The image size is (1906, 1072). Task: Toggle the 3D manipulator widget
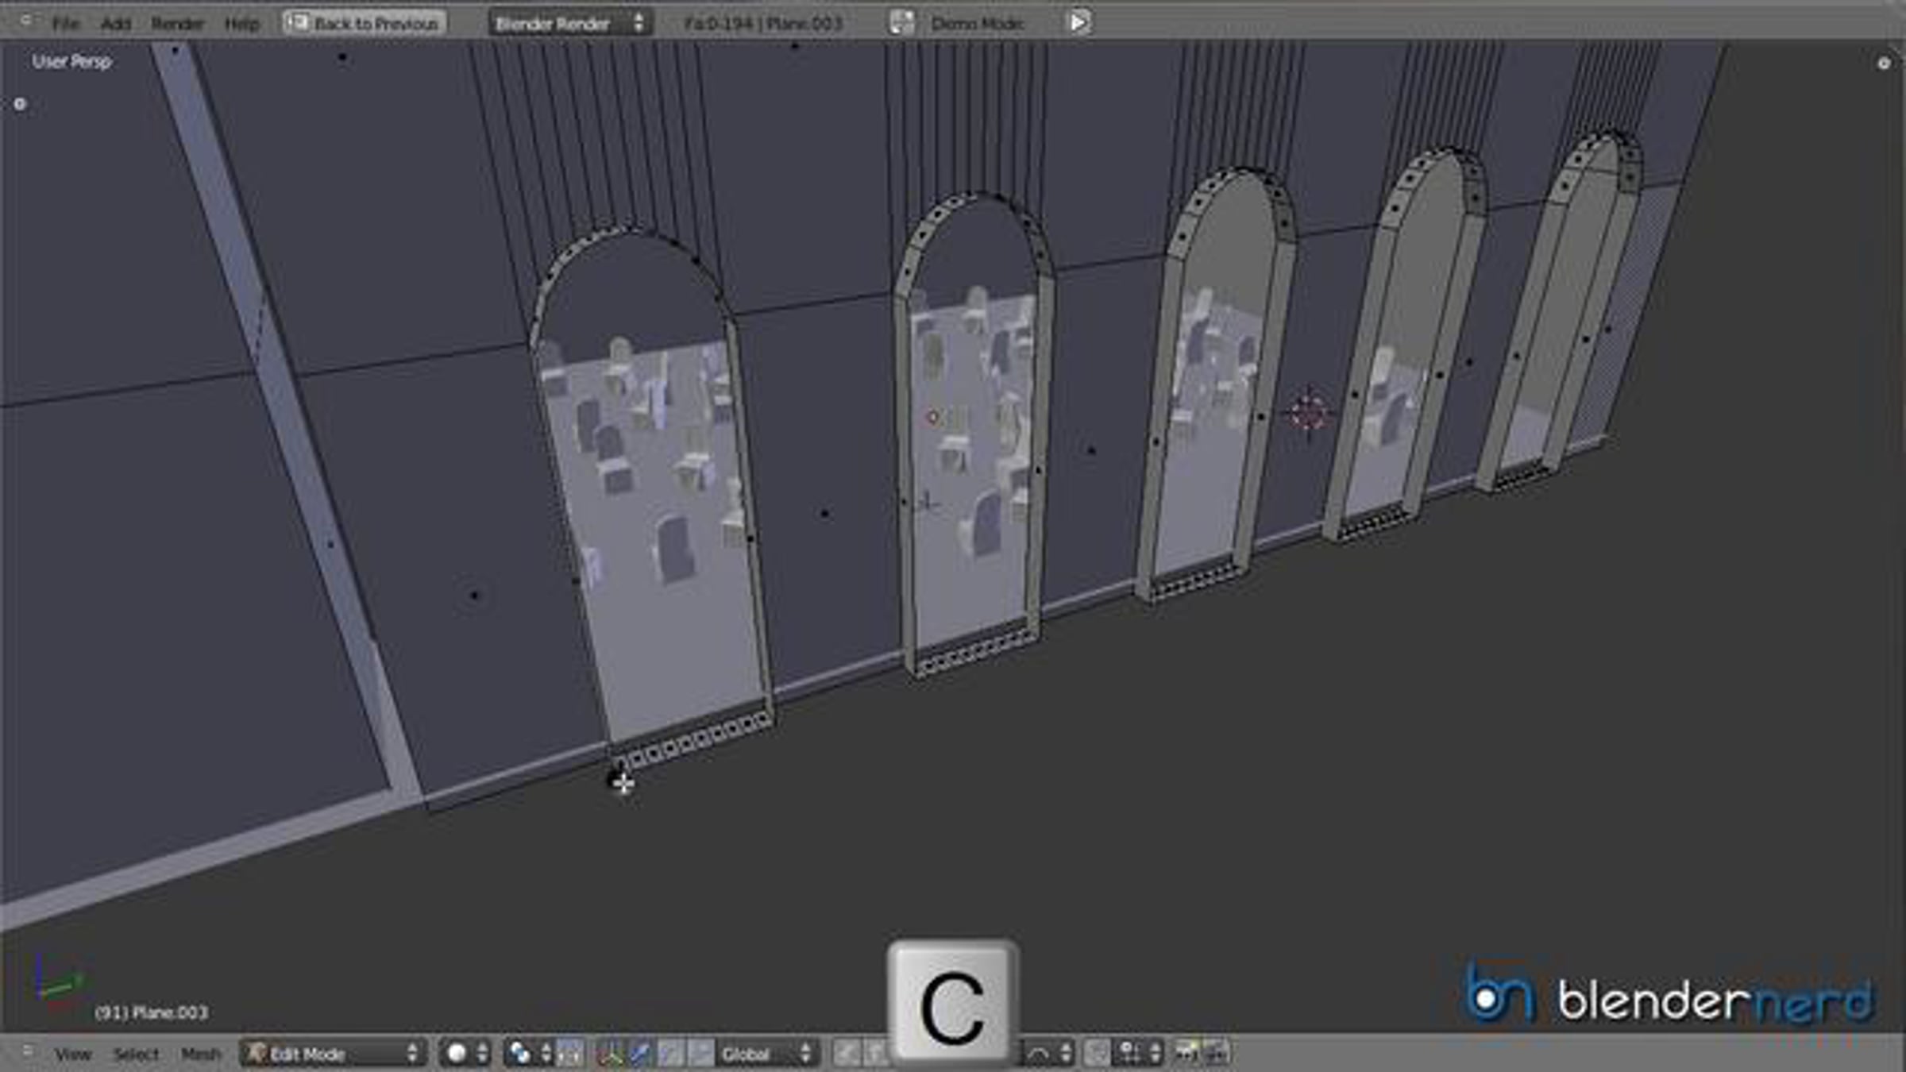coord(609,1054)
